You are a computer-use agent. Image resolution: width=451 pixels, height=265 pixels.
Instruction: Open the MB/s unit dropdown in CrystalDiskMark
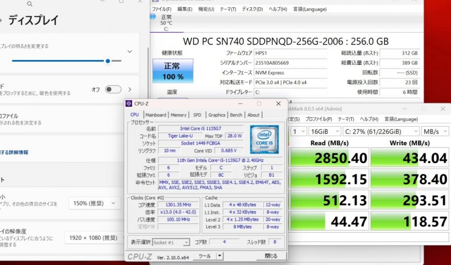[436, 132]
